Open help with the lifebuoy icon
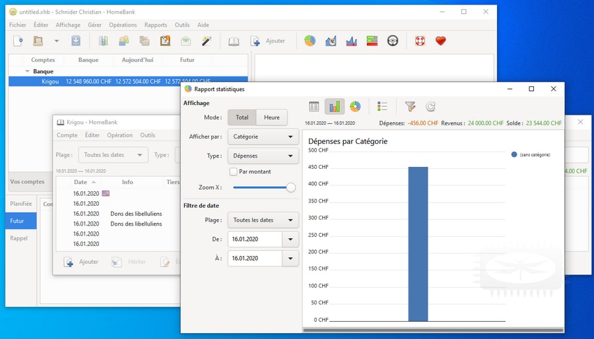594x339 pixels. (x=420, y=41)
